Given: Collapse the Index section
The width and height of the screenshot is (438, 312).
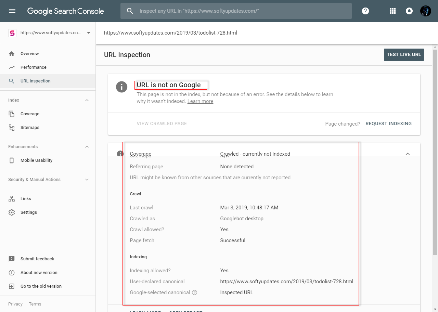Looking at the screenshot, I should (x=87, y=100).
